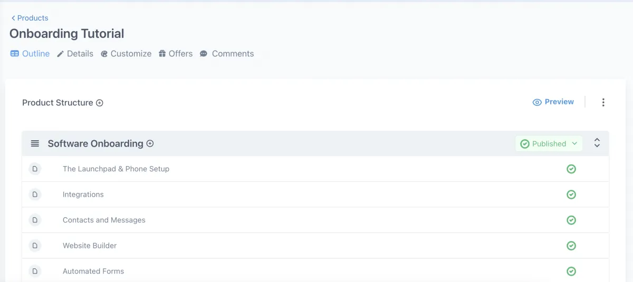Go back to Products
Screen dimensions: 633x282
(30, 18)
